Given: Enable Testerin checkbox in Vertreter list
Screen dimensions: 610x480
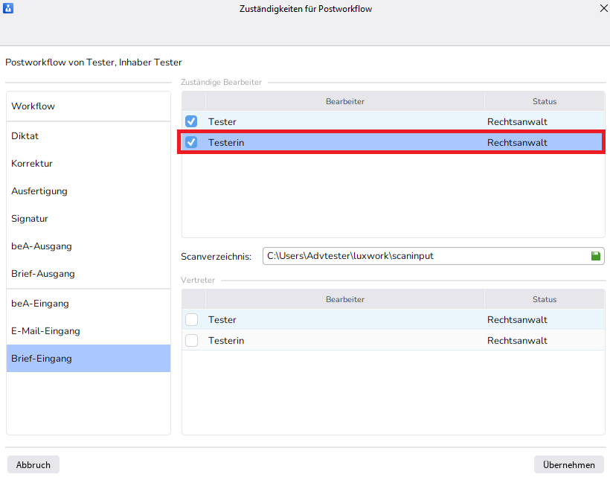Looking at the screenshot, I should click(x=191, y=340).
